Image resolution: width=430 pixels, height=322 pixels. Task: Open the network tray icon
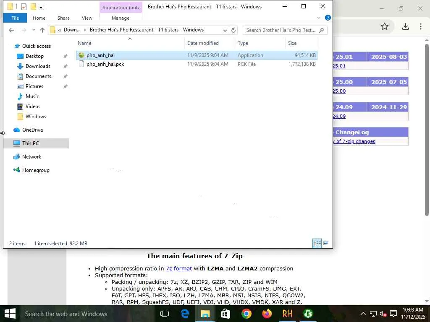pyautogui.click(x=373, y=314)
